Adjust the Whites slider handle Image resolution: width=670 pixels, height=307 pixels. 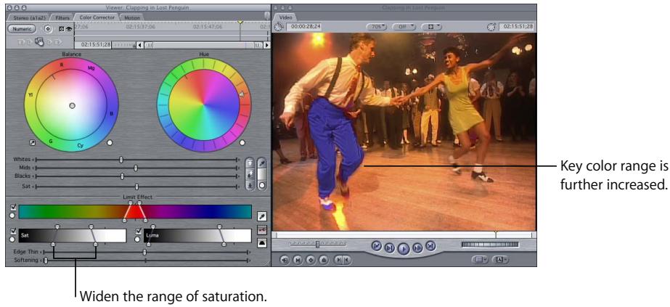click(x=121, y=159)
